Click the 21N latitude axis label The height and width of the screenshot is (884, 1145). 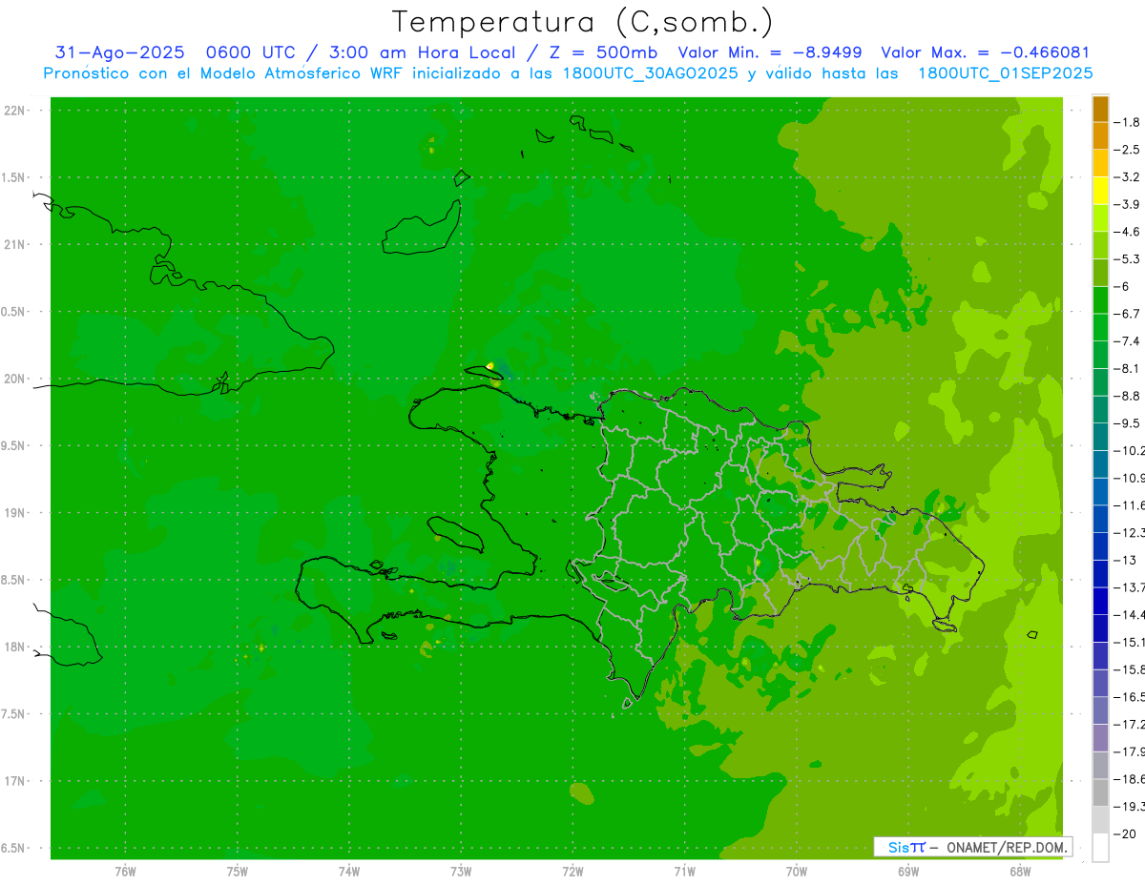16,244
